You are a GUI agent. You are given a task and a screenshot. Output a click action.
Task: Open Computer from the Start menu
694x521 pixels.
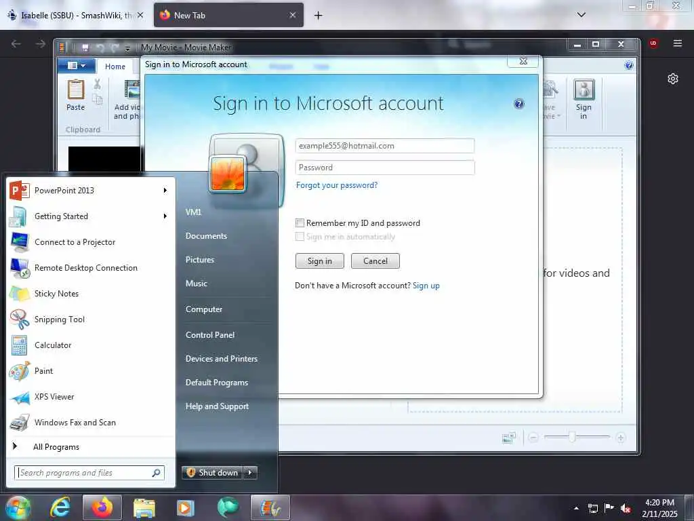pyautogui.click(x=204, y=309)
